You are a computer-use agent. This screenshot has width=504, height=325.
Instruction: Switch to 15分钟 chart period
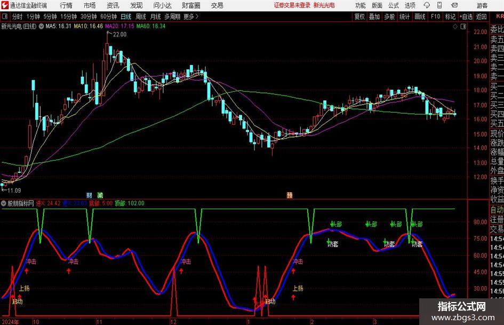[x=68, y=17]
